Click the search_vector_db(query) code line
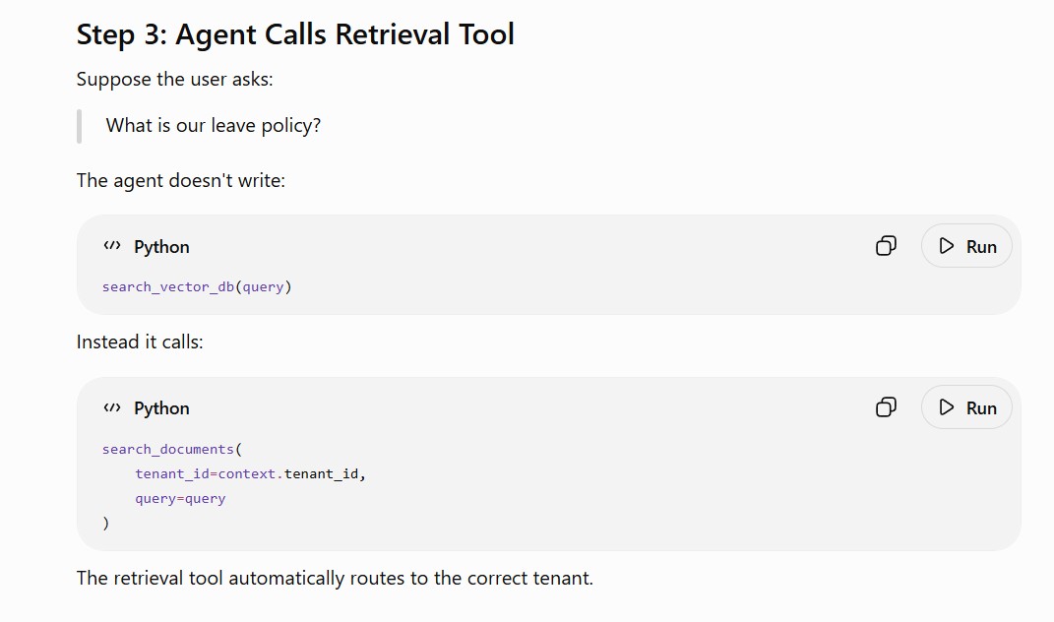Screen dimensions: 1054x622 point(197,287)
